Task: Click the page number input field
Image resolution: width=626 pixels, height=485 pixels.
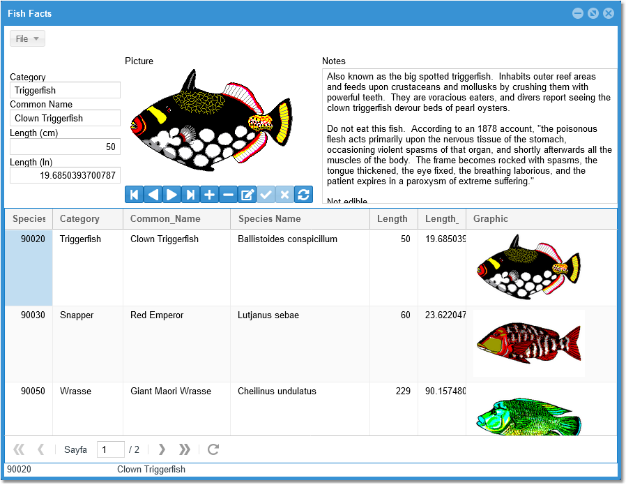Action: pyautogui.click(x=110, y=449)
